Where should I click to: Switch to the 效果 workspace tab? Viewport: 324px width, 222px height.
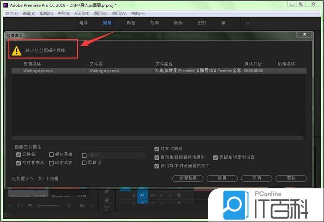click(x=155, y=23)
